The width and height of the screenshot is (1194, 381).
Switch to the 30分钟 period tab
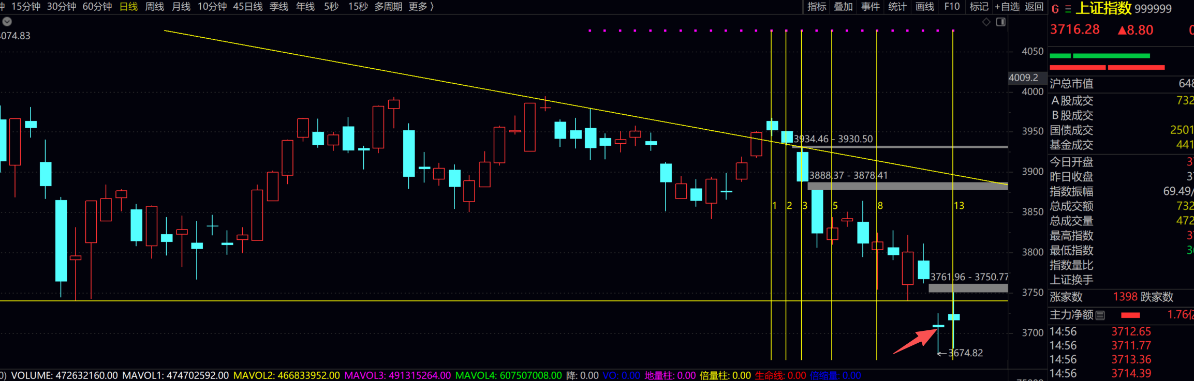(62, 7)
